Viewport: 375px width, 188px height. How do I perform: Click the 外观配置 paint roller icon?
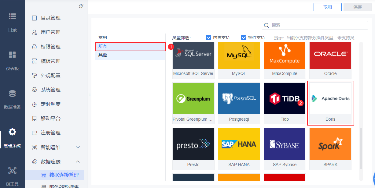tap(35, 76)
